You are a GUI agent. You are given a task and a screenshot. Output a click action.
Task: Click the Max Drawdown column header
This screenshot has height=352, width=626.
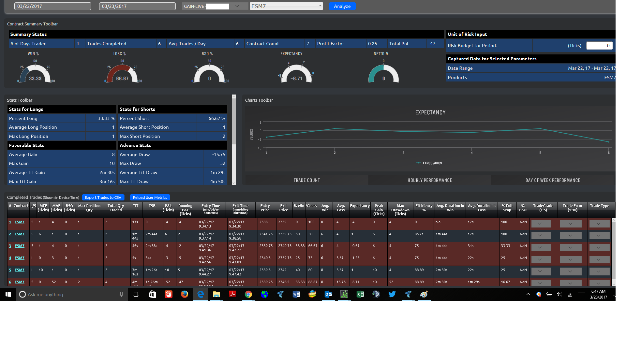(x=400, y=210)
